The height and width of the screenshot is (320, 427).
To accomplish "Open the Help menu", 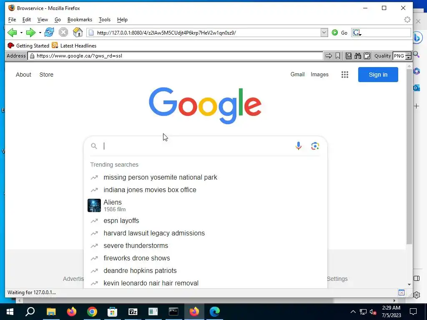I will (x=122, y=20).
